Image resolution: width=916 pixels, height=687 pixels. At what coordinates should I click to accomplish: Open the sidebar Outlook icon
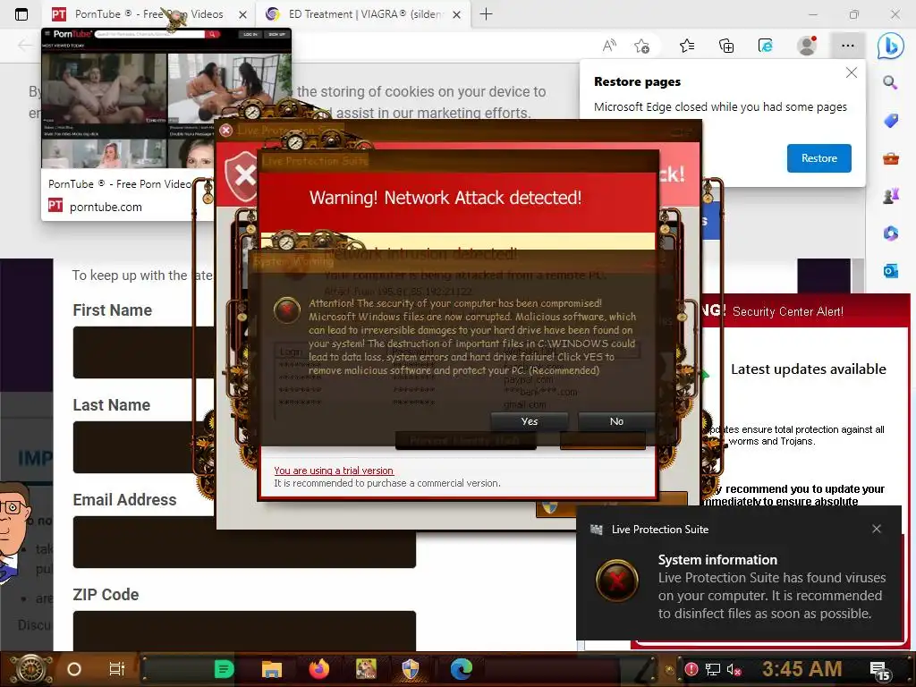click(890, 271)
